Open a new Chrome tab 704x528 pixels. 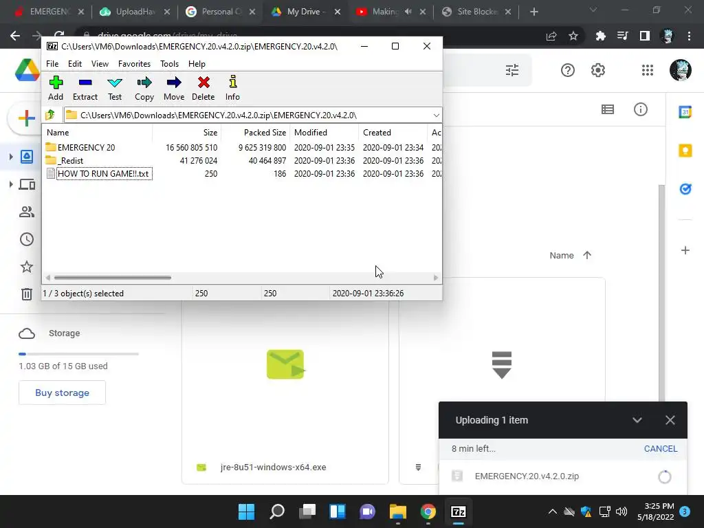[533, 12]
